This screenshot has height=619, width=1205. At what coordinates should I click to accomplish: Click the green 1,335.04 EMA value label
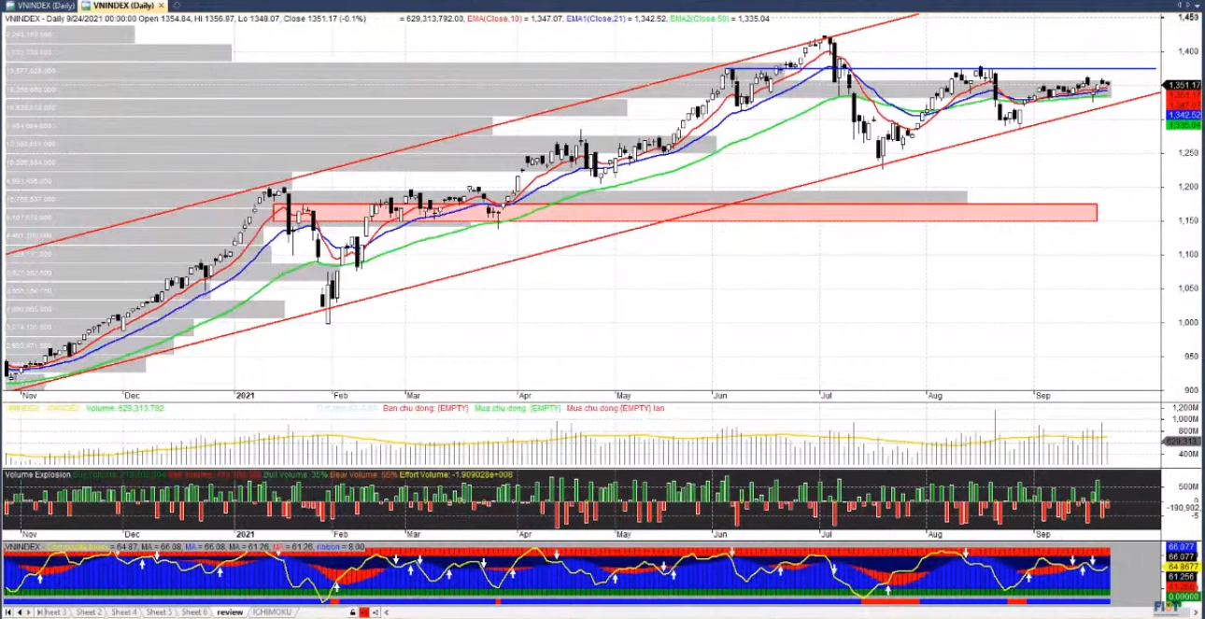point(1182,124)
